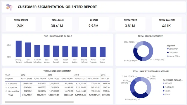Viewport: 187px width, 105px height.
Task: Select the Robert Marley bar
Action: (x=65, y=51)
